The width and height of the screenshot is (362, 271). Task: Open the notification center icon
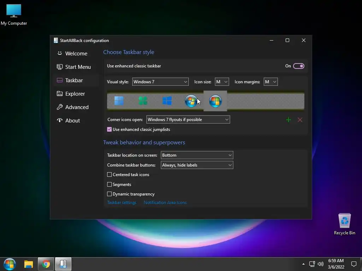tap(354, 264)
